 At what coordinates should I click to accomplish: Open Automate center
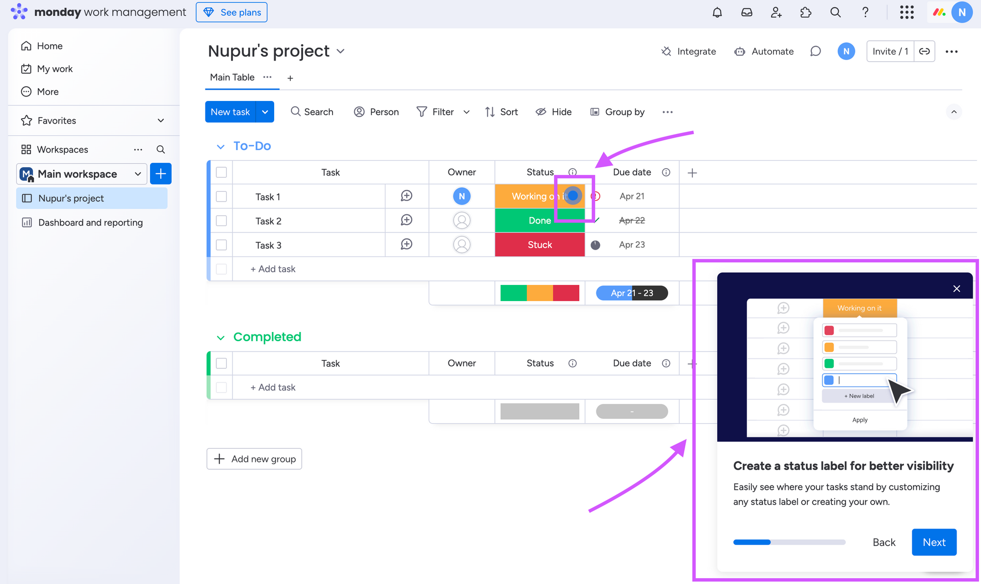[x=764, y=51]
